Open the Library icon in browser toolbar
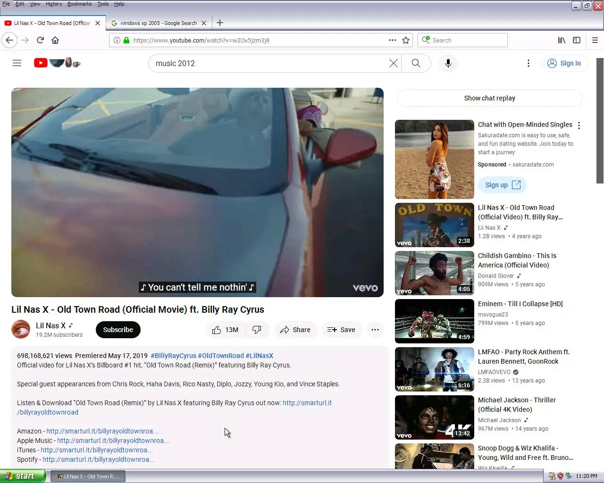 pos(562,40)
